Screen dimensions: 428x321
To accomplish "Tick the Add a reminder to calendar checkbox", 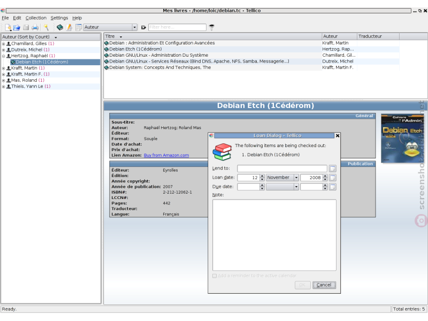I will tap(215, 276).
